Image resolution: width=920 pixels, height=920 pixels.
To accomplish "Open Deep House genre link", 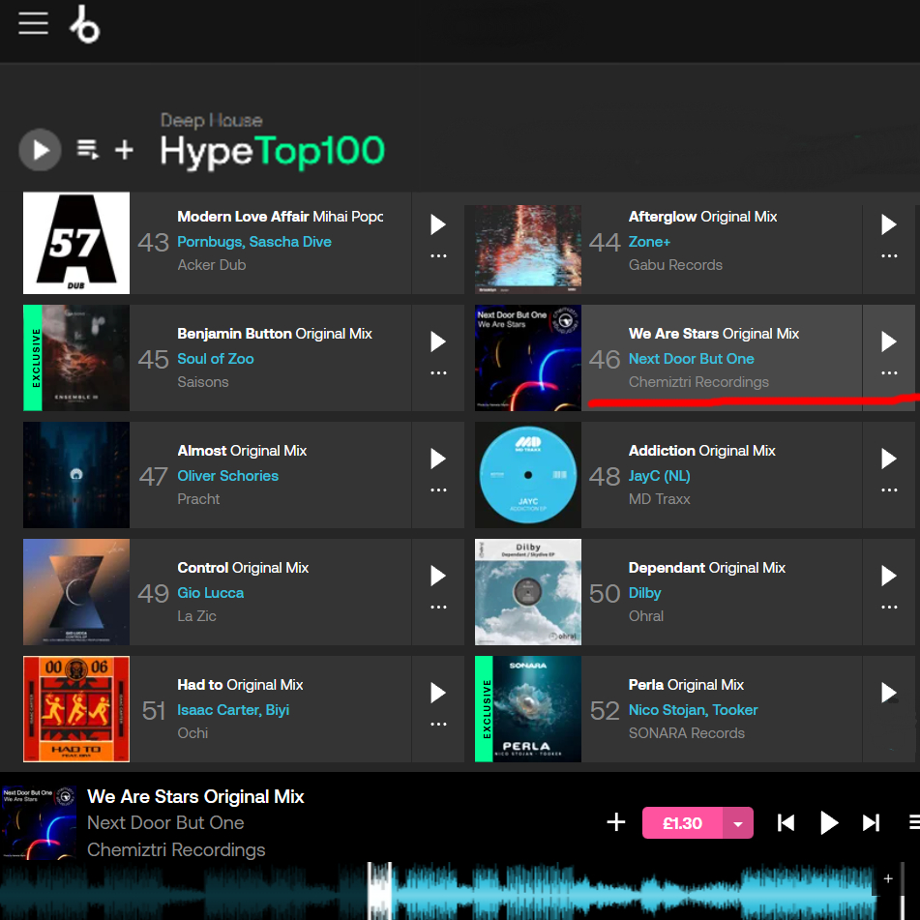I will pos(211,120).
